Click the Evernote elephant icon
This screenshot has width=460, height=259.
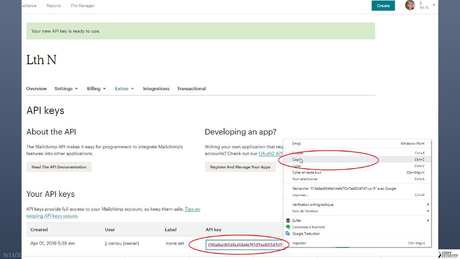[288, 227]
